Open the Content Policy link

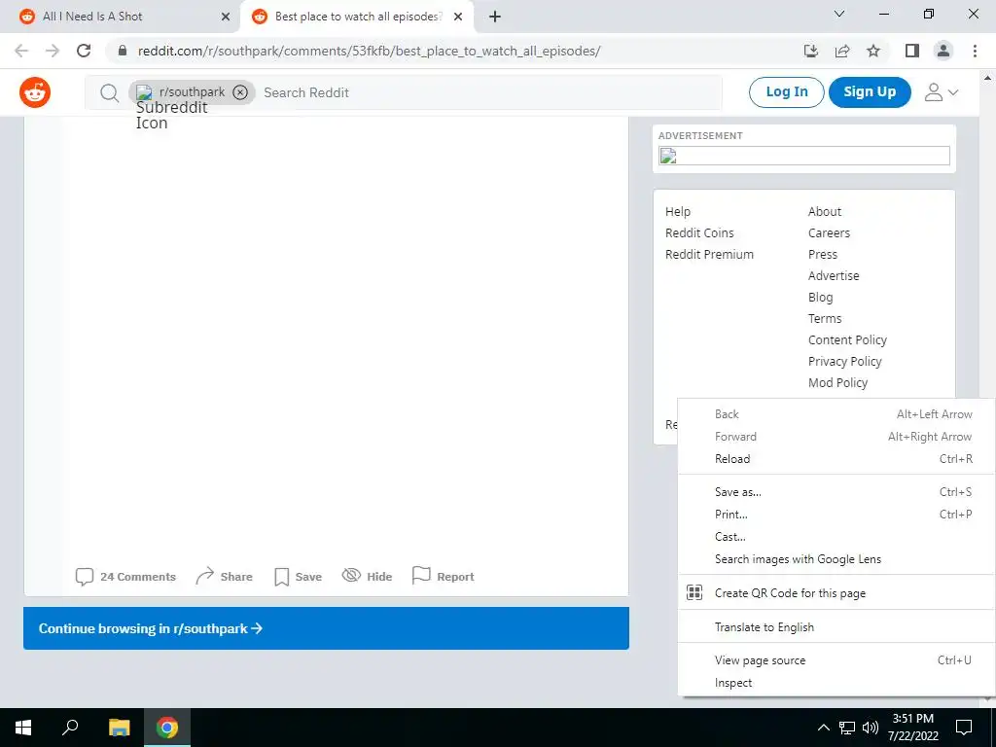click(x=847, y=339)
